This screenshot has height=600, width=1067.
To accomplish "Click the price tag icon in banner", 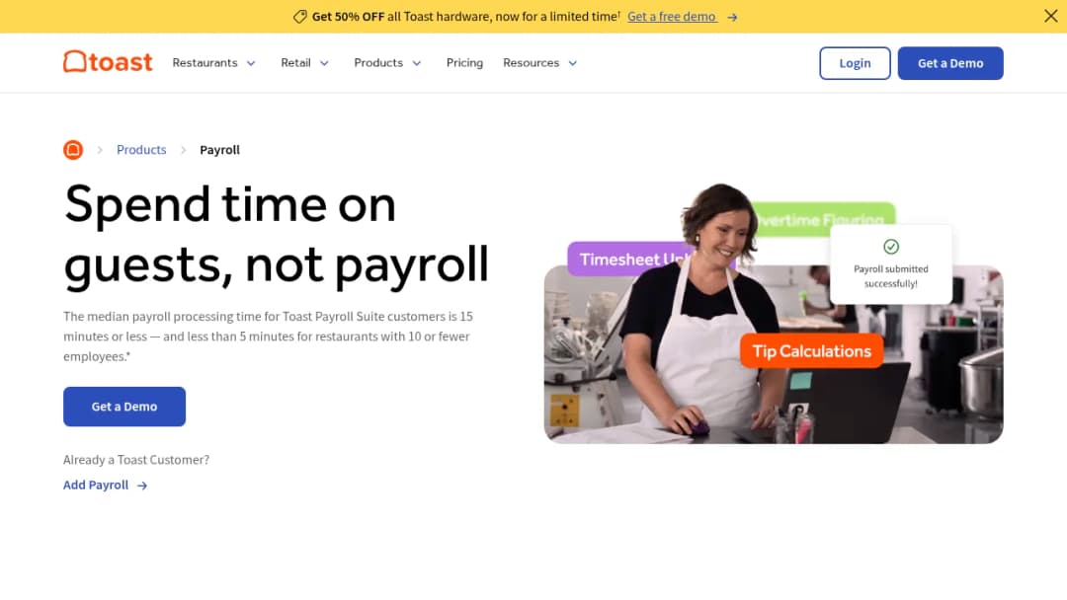I will point(299,17).
